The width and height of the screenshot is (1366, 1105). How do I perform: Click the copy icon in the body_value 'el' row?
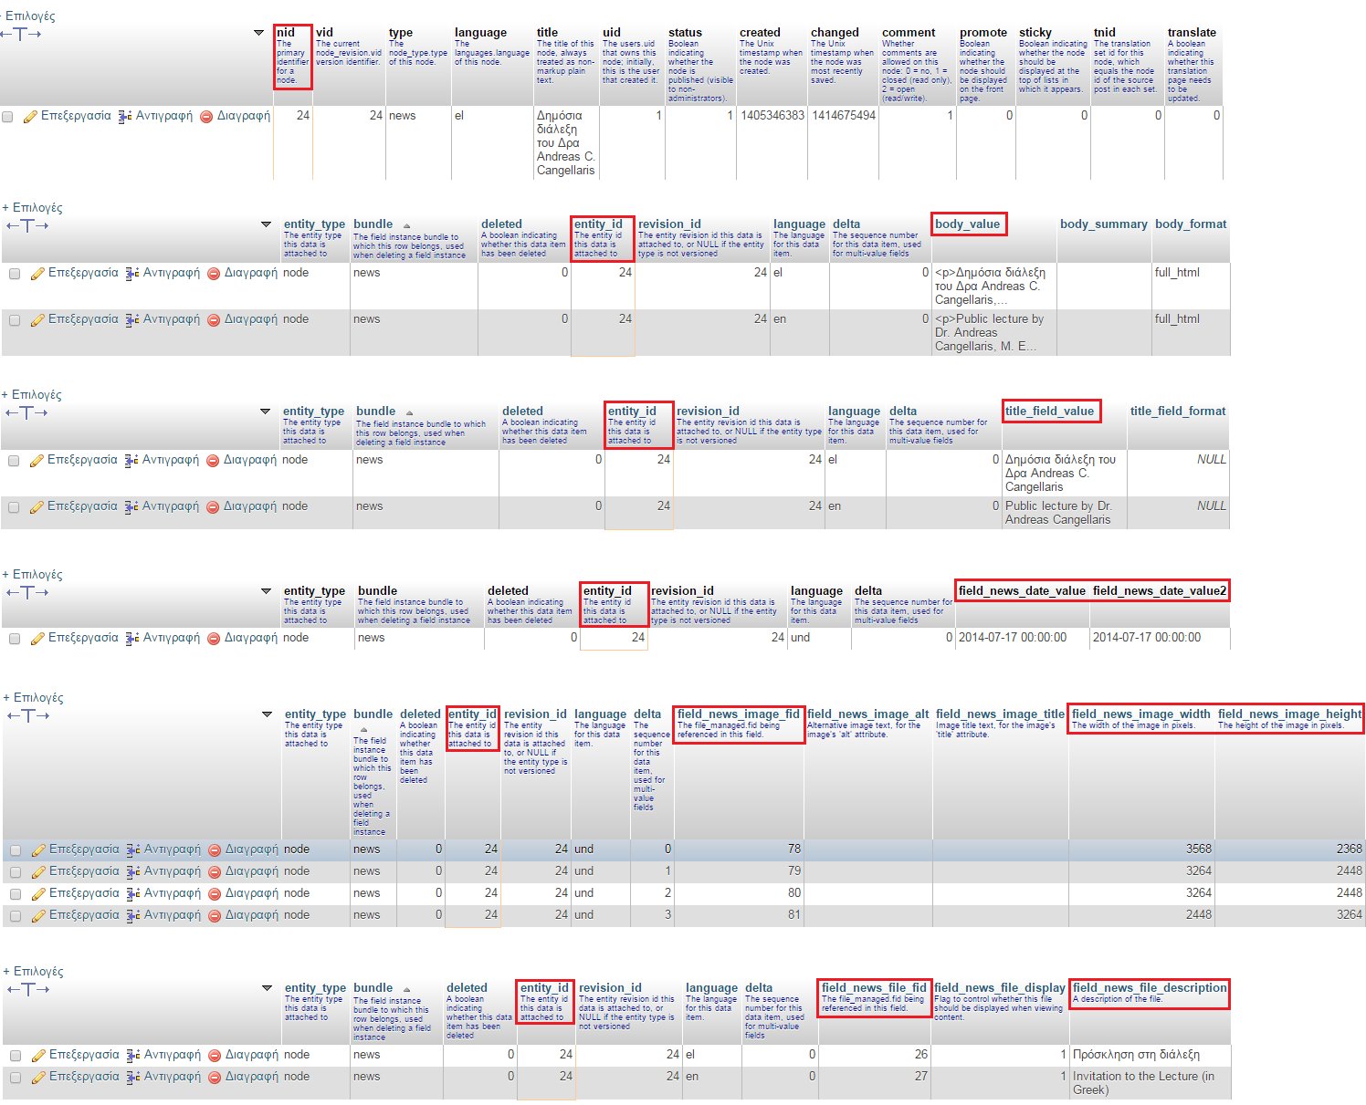point(132,274)
